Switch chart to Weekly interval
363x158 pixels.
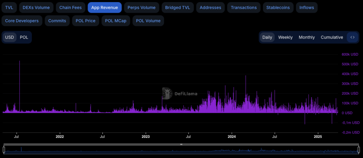pyautogui.click(x=285, y=37)
